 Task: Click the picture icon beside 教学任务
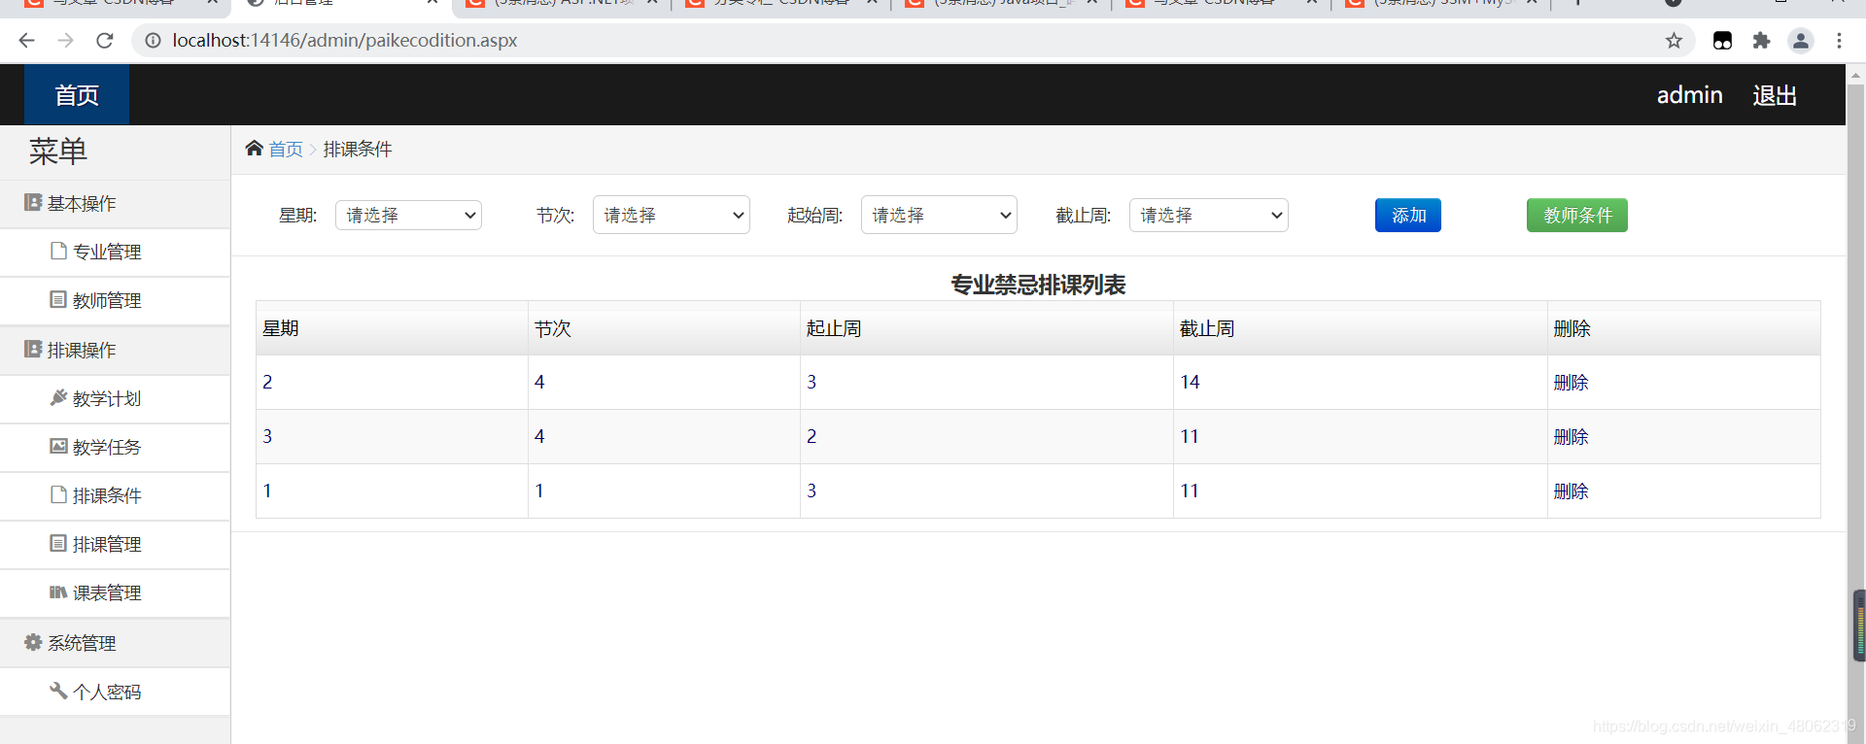point(58,446)
